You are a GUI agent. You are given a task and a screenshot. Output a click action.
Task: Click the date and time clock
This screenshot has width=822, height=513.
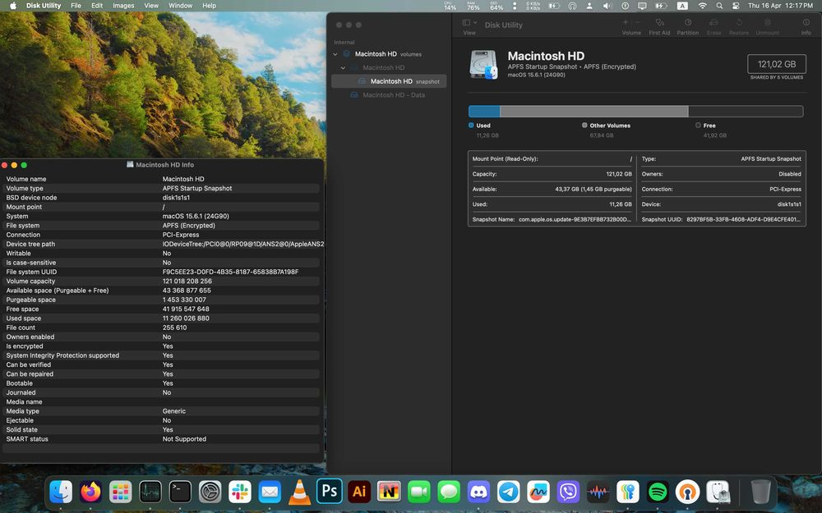coord(780,5)
